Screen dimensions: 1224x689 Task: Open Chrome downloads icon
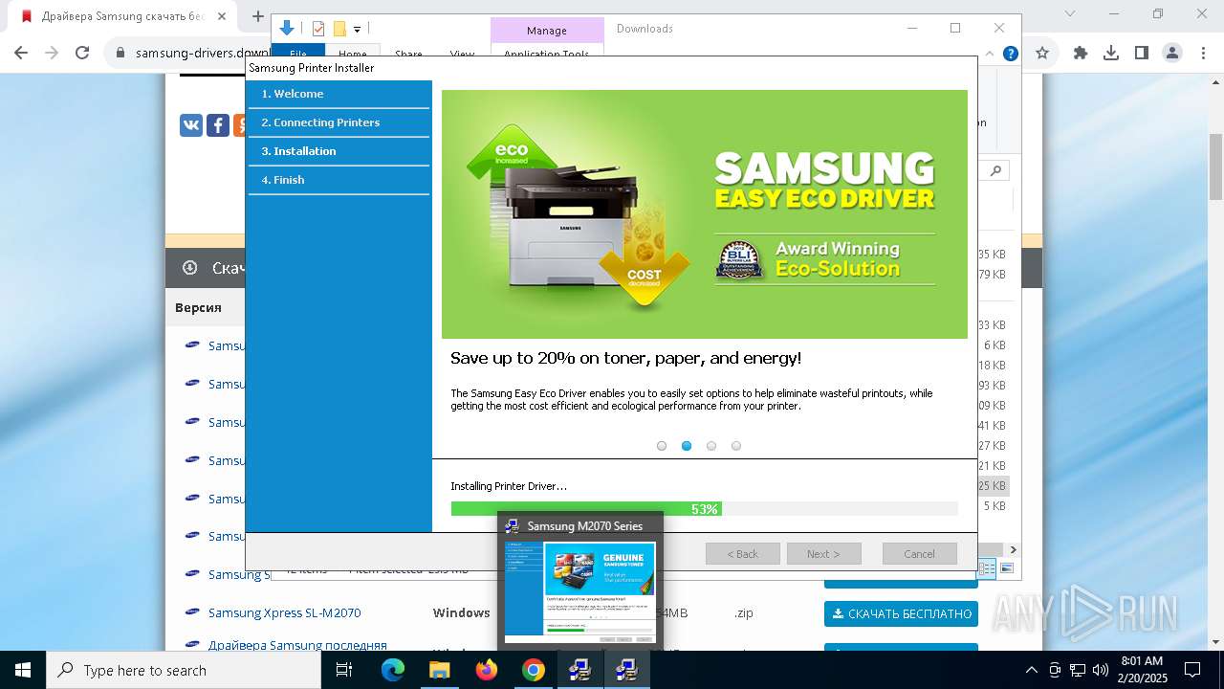click(1111, 54)
